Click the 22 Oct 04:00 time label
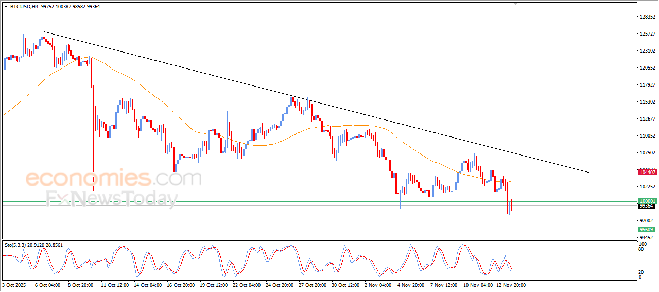The height and width of the screenshot is (292, 659). coord(247,284)
